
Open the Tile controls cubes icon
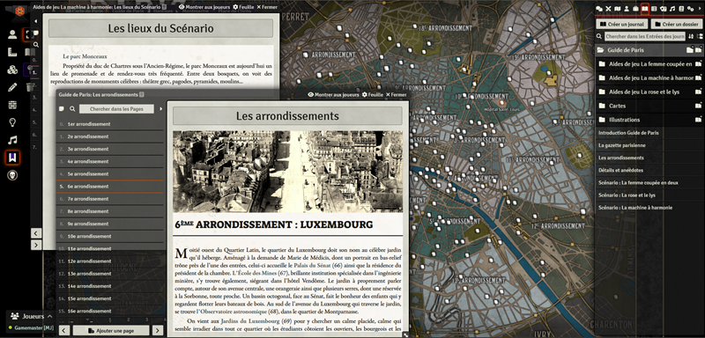12,70
